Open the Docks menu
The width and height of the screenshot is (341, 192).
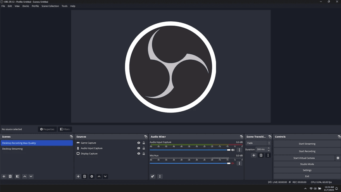coord(26,6)
